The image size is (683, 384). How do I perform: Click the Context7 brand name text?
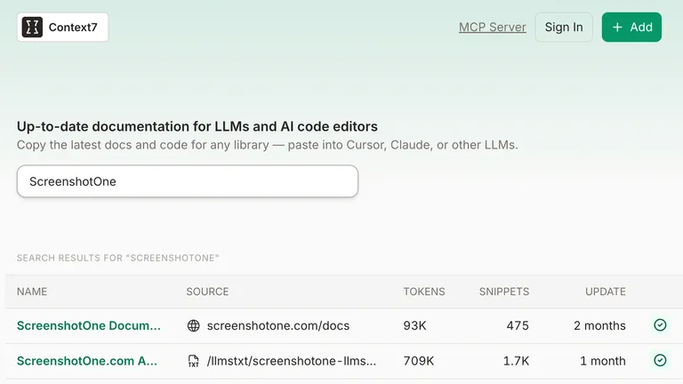click(x=73, y=27)
